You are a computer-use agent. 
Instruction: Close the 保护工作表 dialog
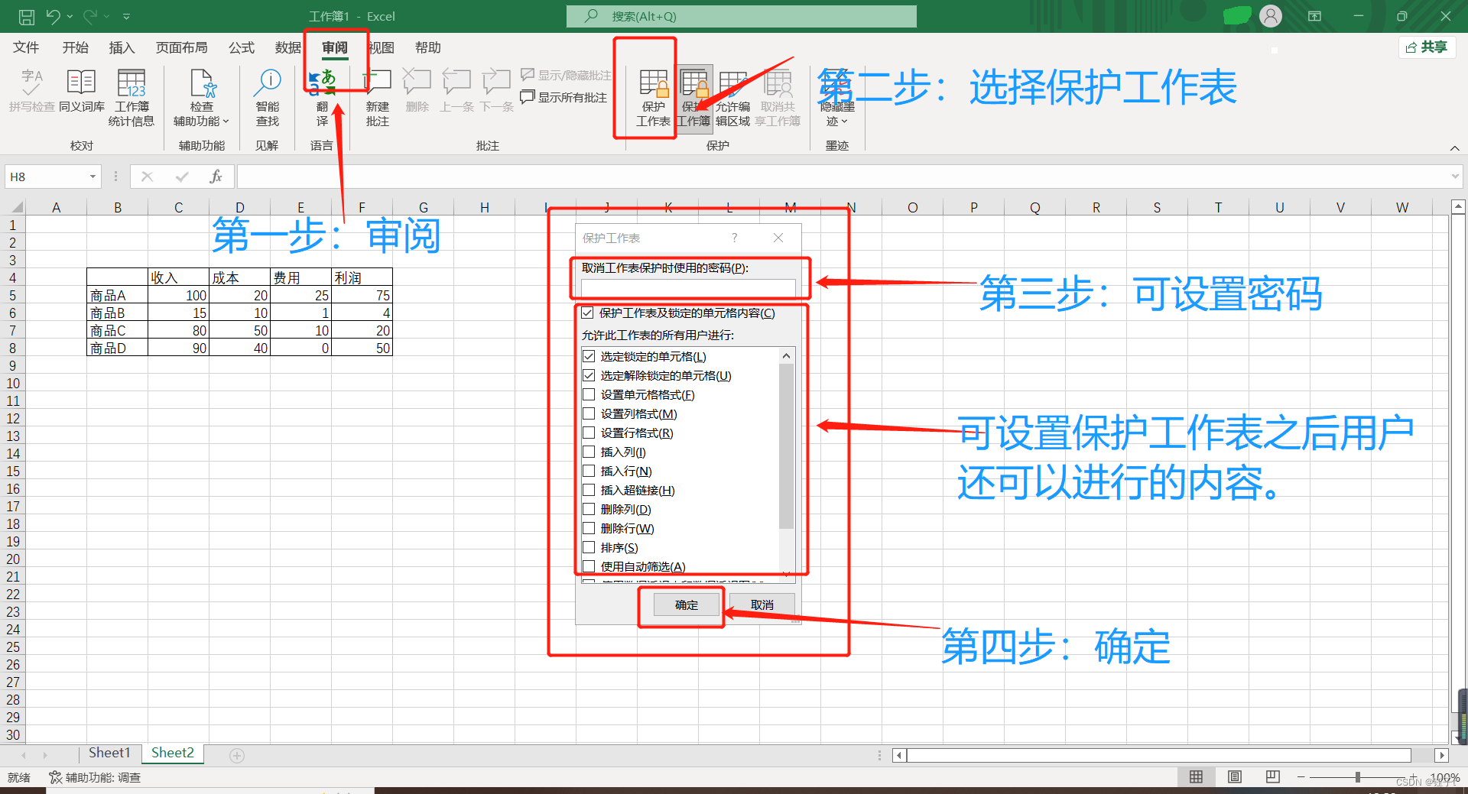(778, 238)
